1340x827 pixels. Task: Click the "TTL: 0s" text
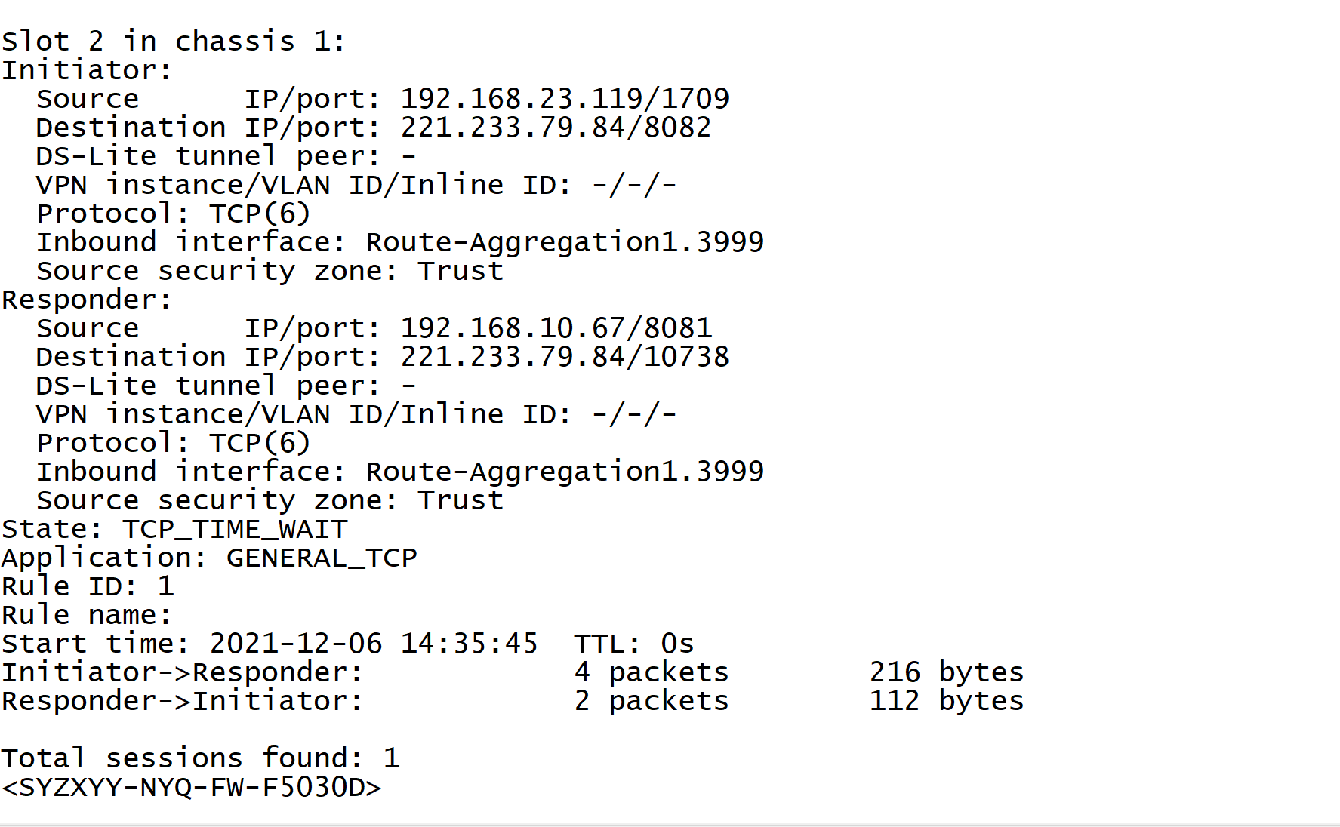pyautogui.click(x=633, y=644)
